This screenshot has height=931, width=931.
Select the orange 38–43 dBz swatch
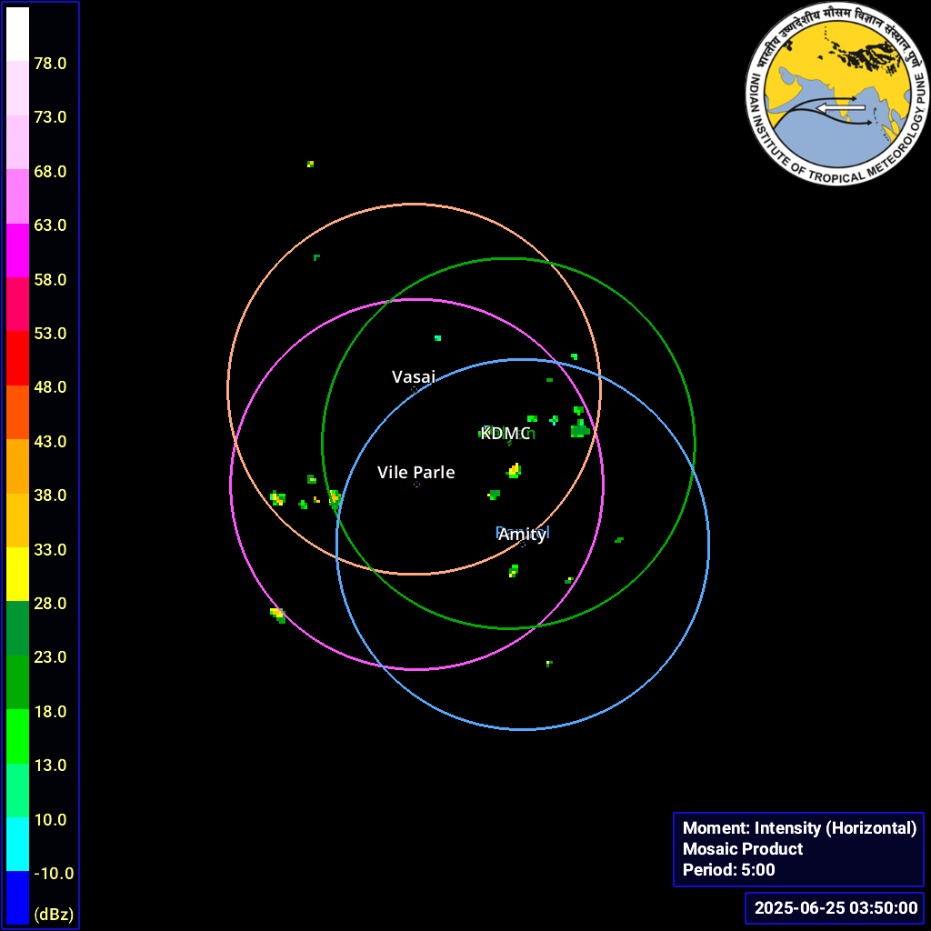tap(18, 466)
